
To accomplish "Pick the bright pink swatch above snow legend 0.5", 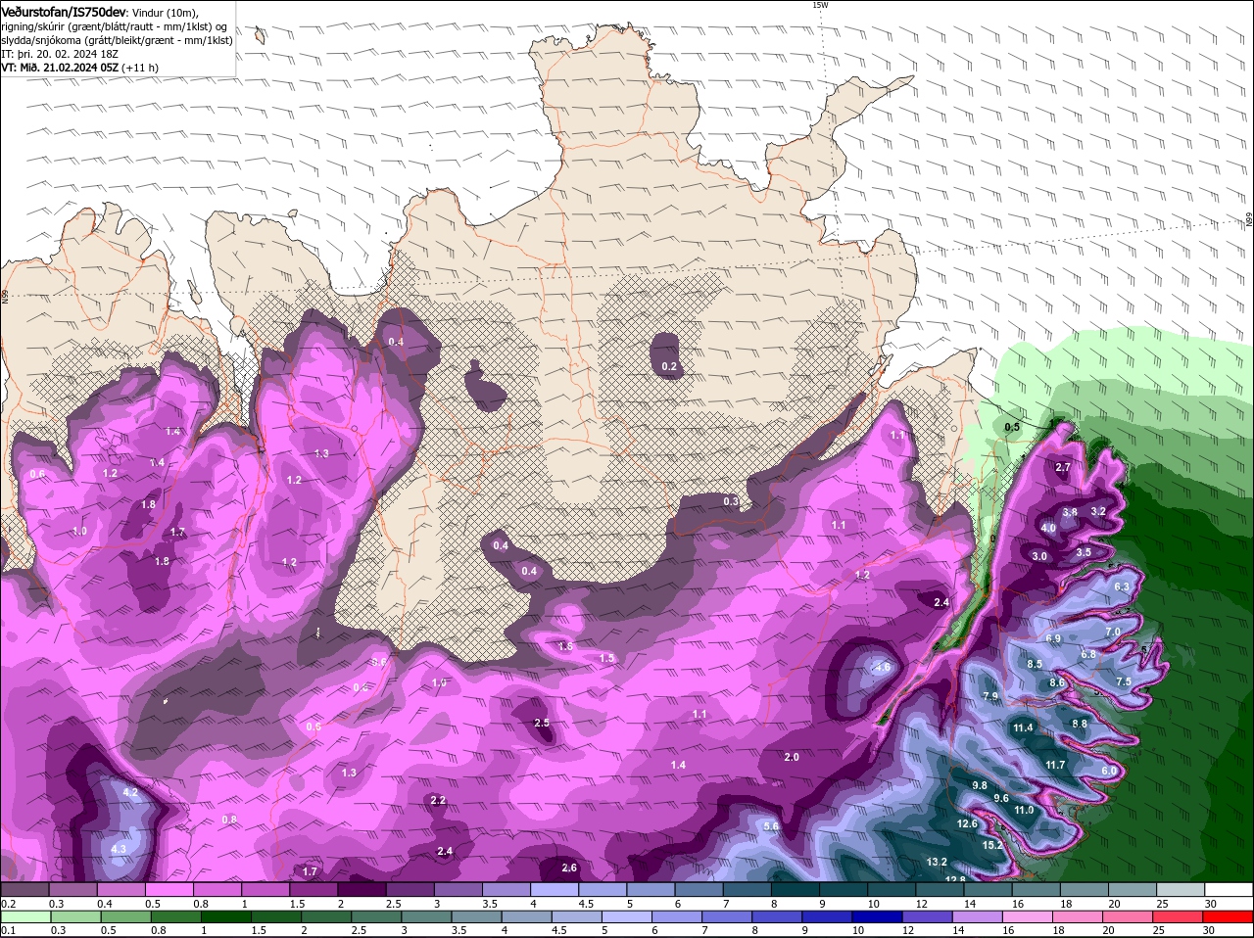I will click(169, 889).
